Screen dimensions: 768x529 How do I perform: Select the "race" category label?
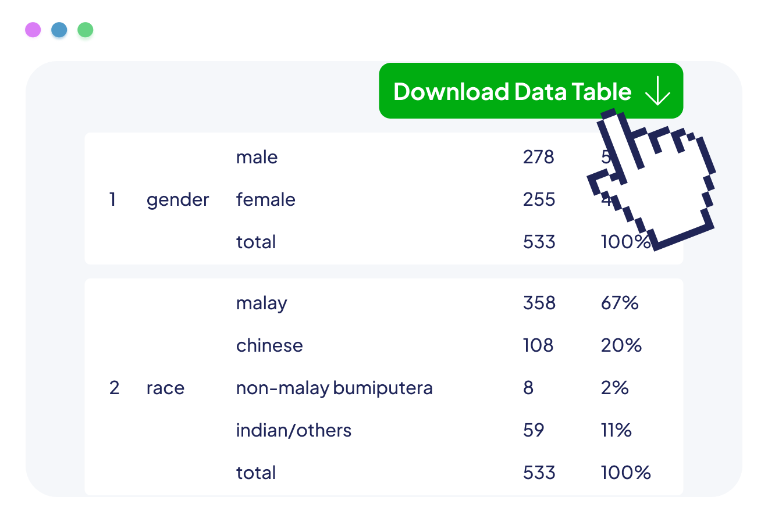pyautogui.click(x=165, y=388)
